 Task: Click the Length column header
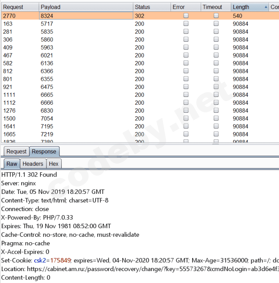(249, 7)
